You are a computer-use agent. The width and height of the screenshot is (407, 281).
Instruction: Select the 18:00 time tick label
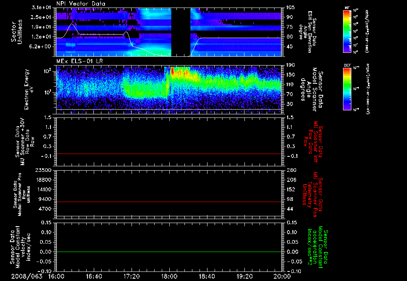click(169, 277)
